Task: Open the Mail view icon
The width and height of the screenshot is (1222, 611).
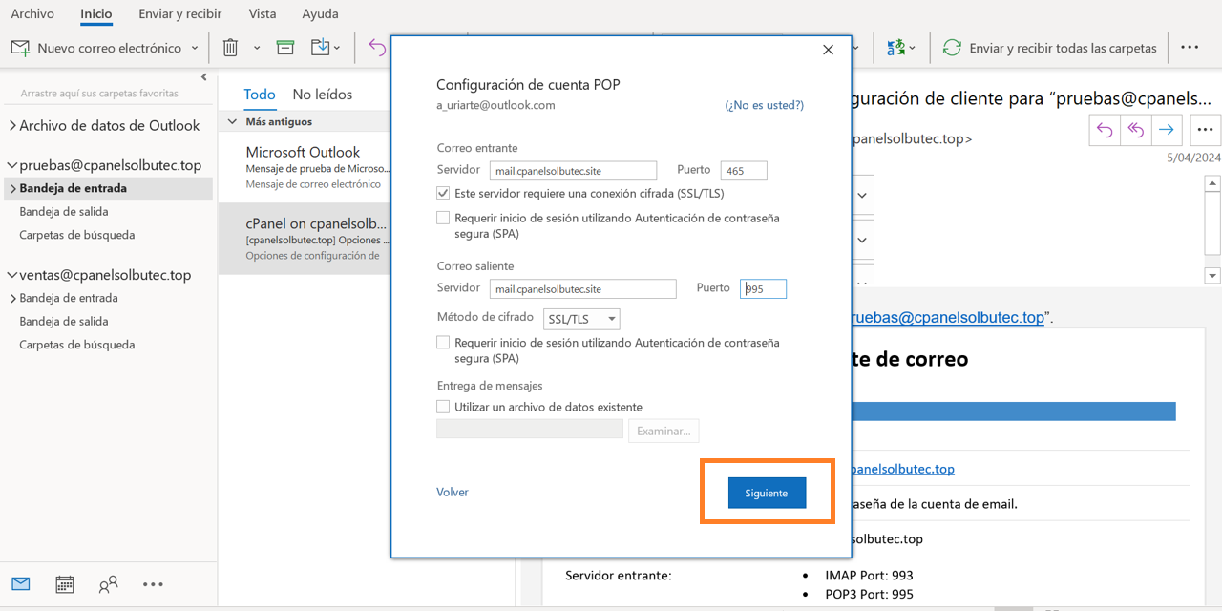Action: click(21, 584)
